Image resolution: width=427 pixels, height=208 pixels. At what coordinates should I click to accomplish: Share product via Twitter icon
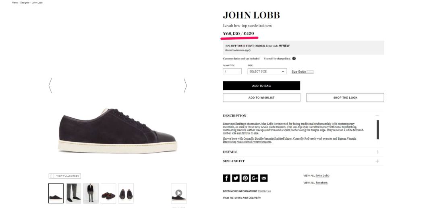(236, 178)
